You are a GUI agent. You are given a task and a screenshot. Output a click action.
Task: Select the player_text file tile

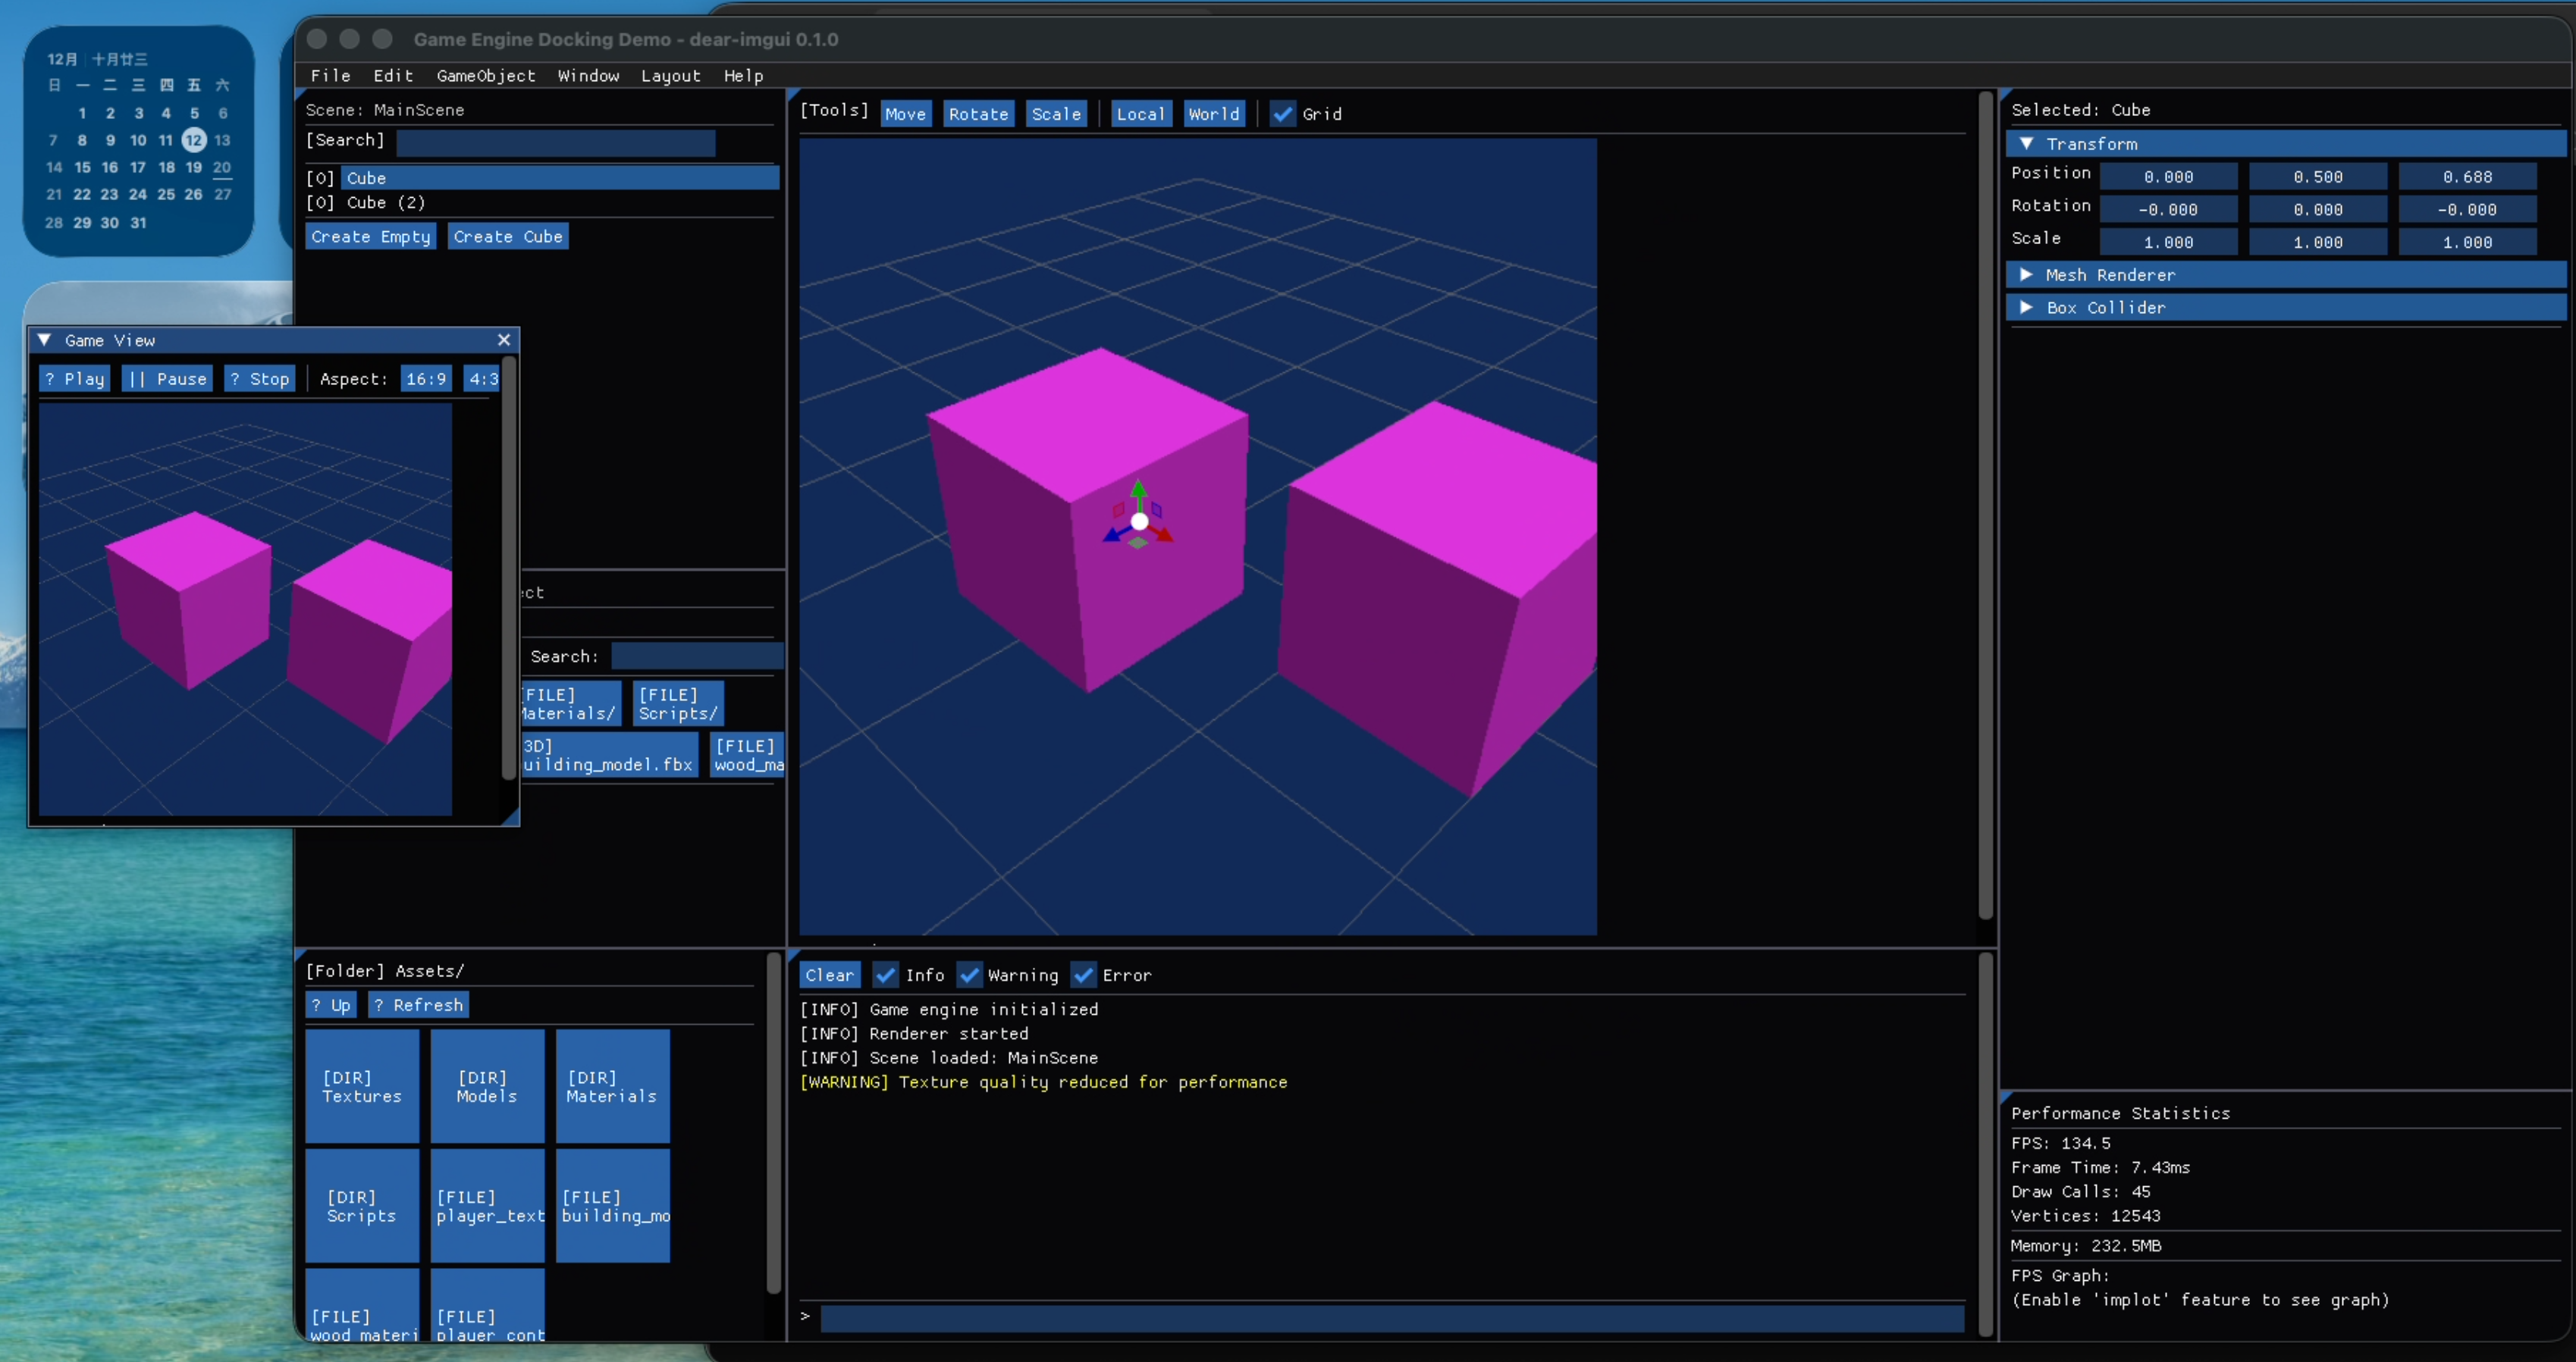[x=487, y=1205]
